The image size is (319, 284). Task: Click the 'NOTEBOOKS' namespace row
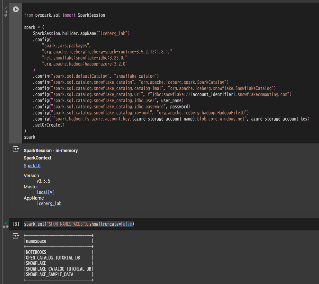pos(36,252)
